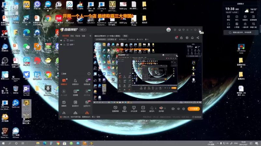The height and width of the screenshot is (146, 261).
Task: Add a new scene with the plus icon
Action: click(90, 36)
